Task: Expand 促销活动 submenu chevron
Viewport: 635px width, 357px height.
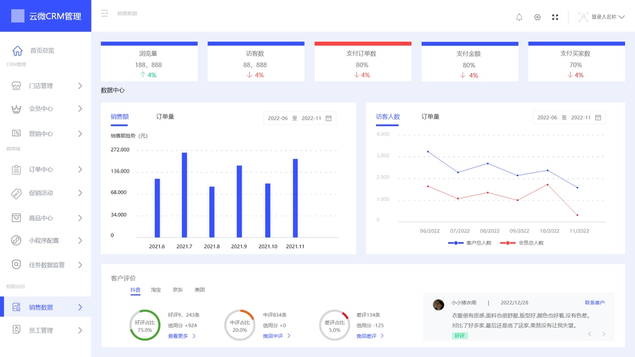Action: (x=80, y=193)
